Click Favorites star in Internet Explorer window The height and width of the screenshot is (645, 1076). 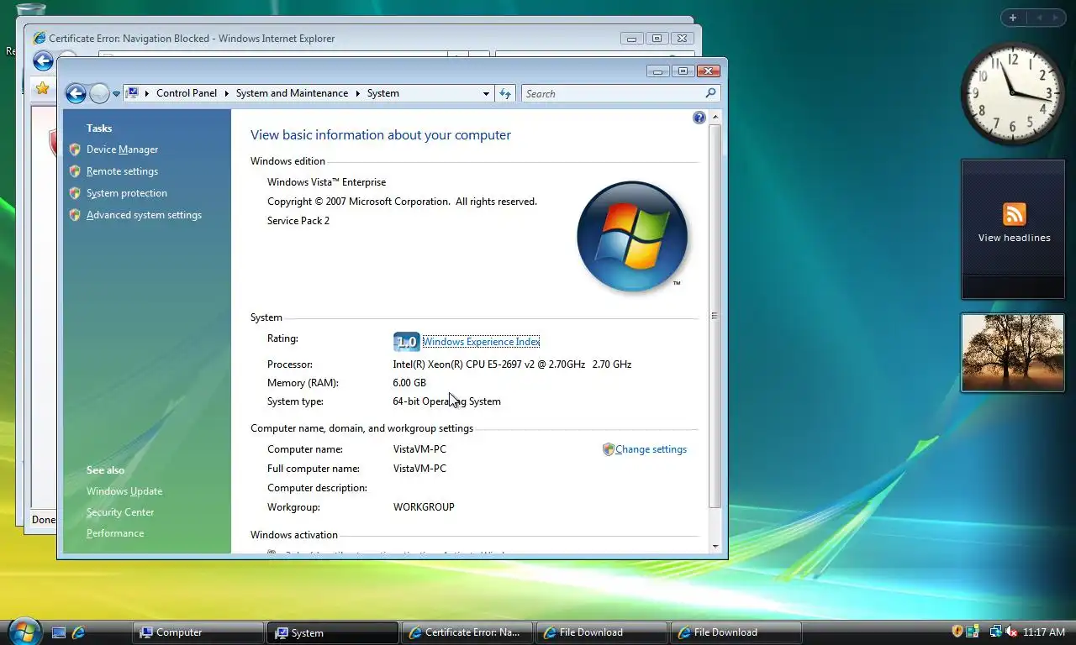click(x=42, y=88)
